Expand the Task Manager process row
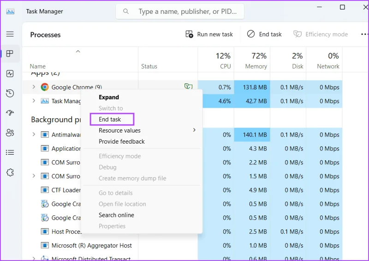 [x=34, y=101]
